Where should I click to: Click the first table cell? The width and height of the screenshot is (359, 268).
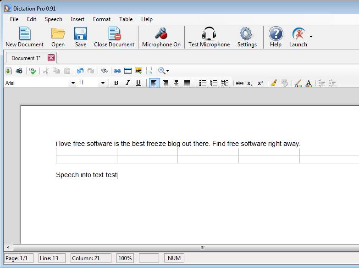pyautogui.click(x=87, y=152)
